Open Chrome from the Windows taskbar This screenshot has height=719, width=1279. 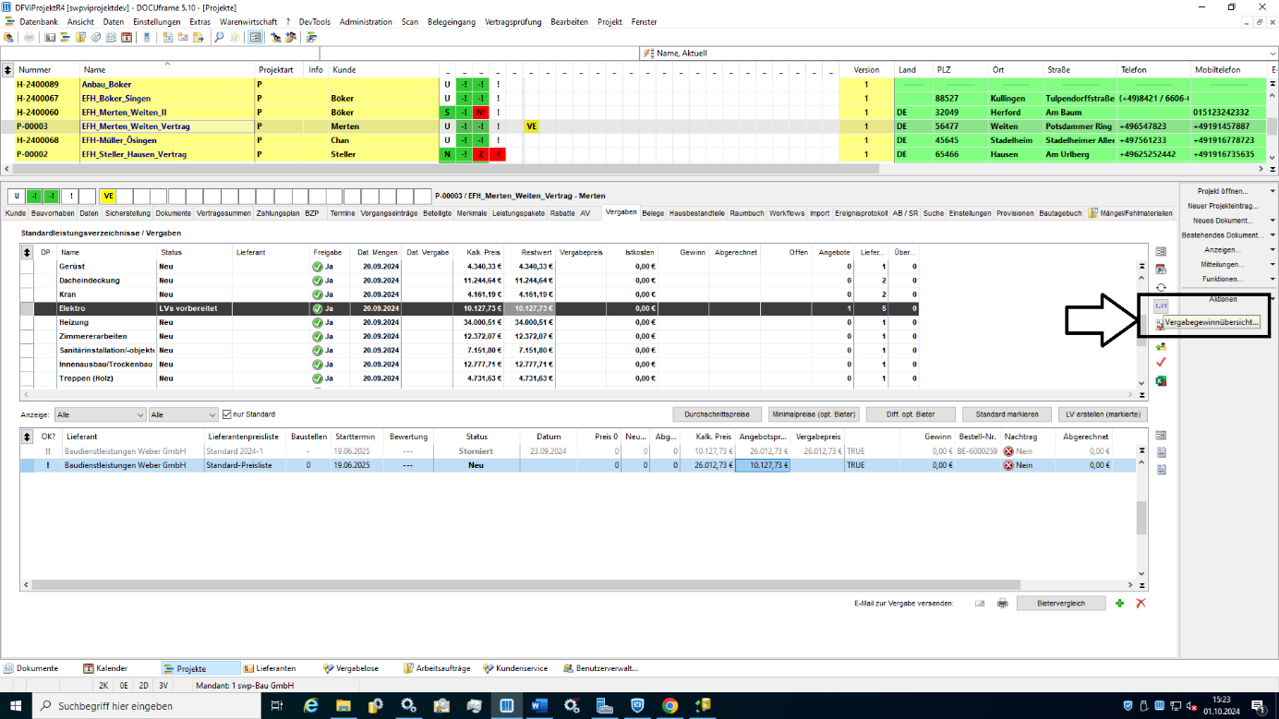670,706
